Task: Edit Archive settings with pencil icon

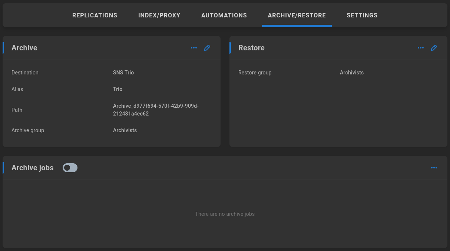Action: pyautogui.click(x=207, y=48)
